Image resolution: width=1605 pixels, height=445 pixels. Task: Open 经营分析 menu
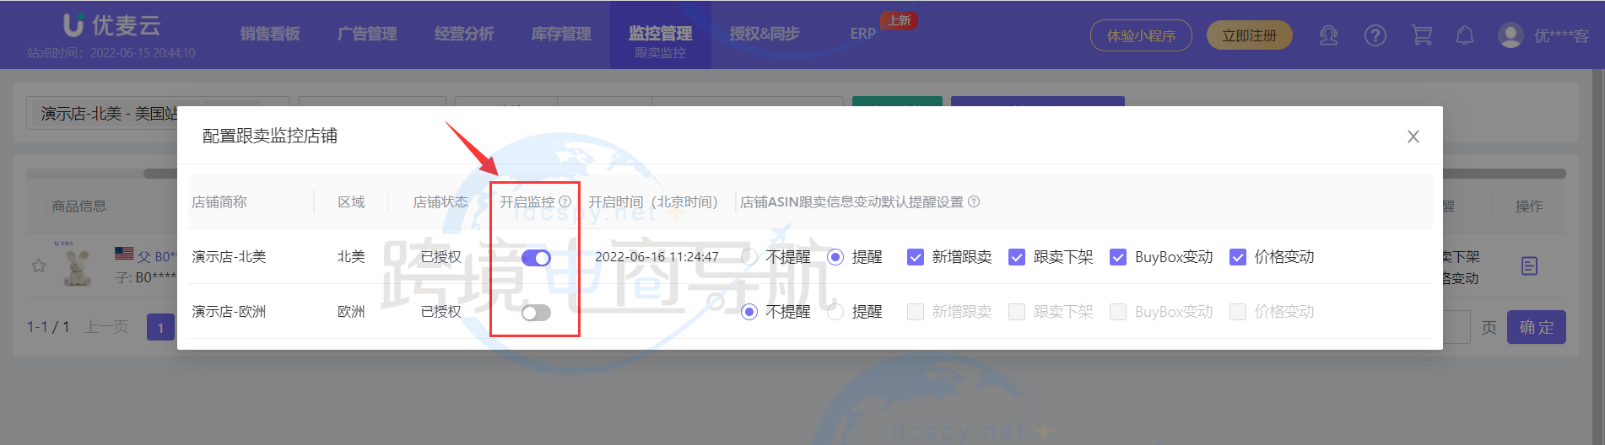click(464, 34)
